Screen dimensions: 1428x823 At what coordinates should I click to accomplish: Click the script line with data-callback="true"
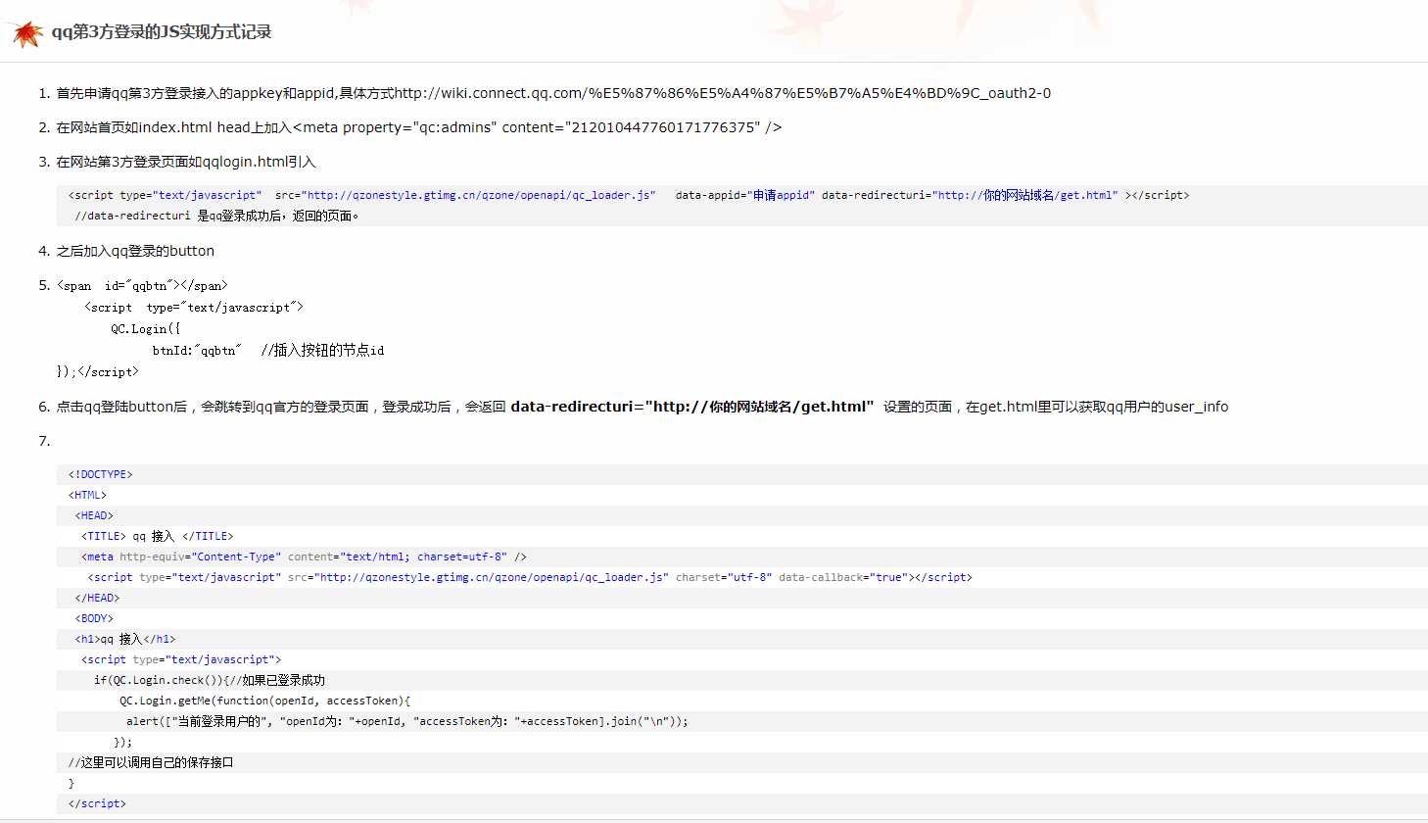tap(530, 577)
